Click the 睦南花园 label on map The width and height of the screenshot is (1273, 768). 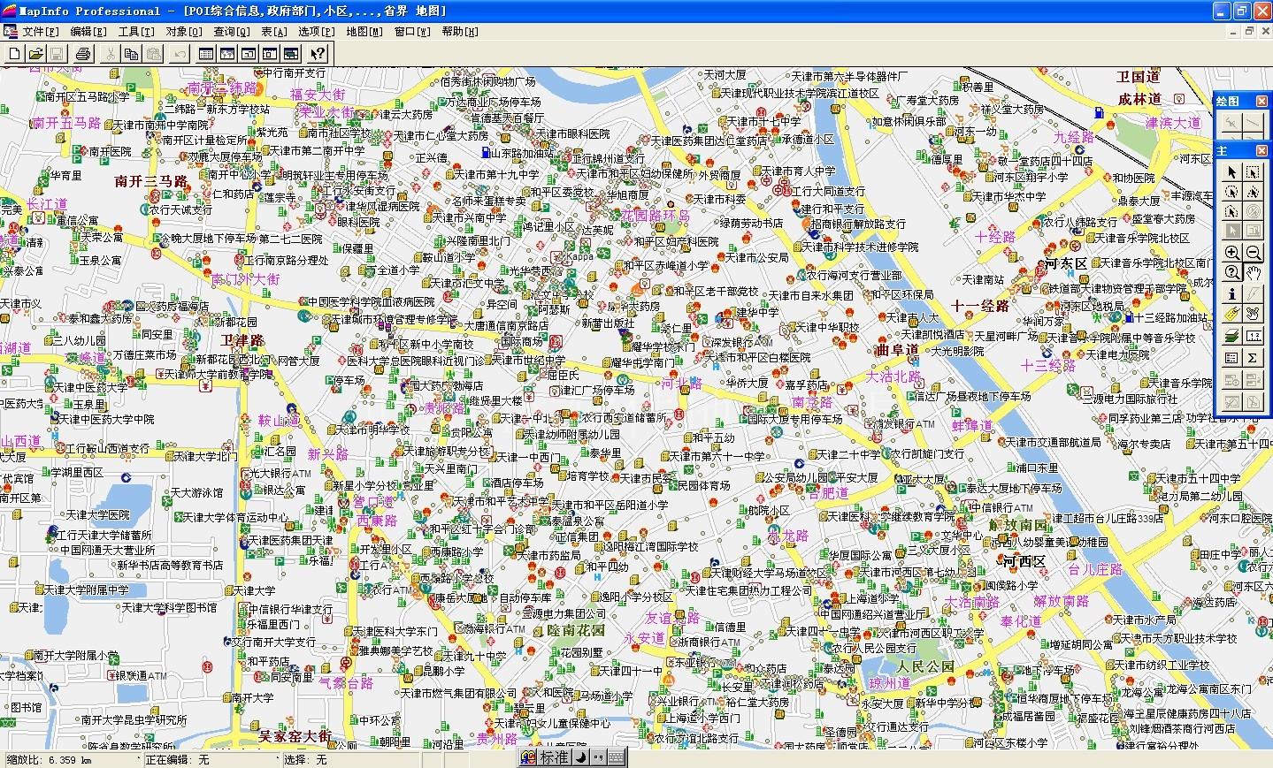tap(576, 630)
